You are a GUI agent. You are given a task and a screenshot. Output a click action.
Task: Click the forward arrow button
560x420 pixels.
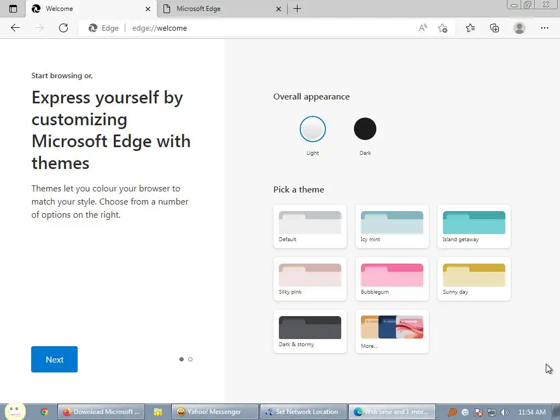click(39, 28)
